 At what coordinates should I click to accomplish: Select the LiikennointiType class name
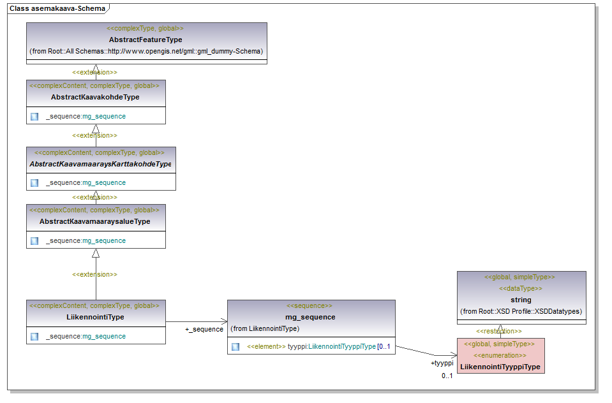(96, 317)
